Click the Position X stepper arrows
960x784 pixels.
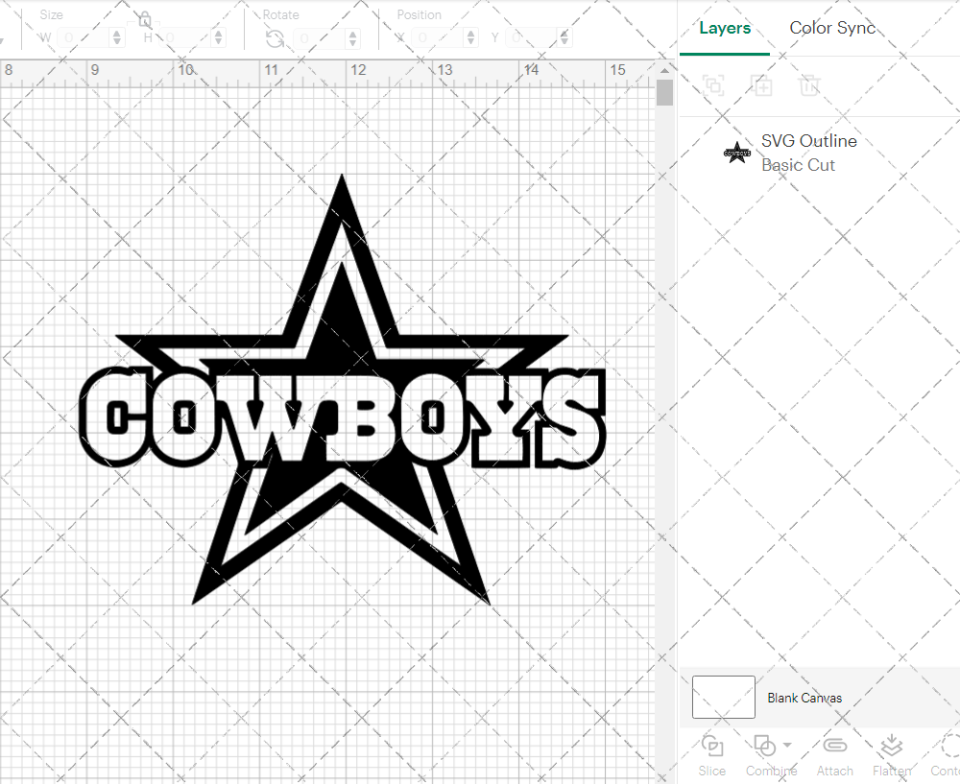(470, 38)
